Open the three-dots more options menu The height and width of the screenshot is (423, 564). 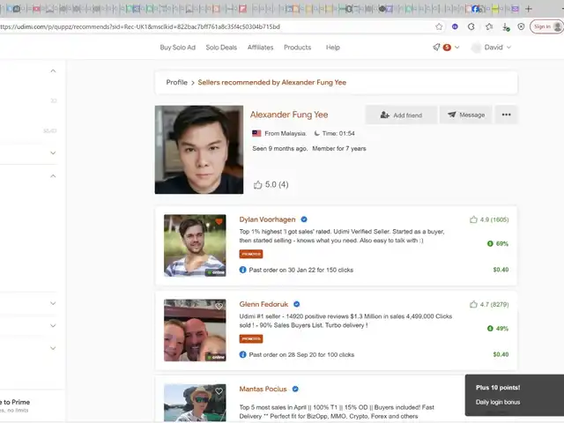tap(506, 115)
